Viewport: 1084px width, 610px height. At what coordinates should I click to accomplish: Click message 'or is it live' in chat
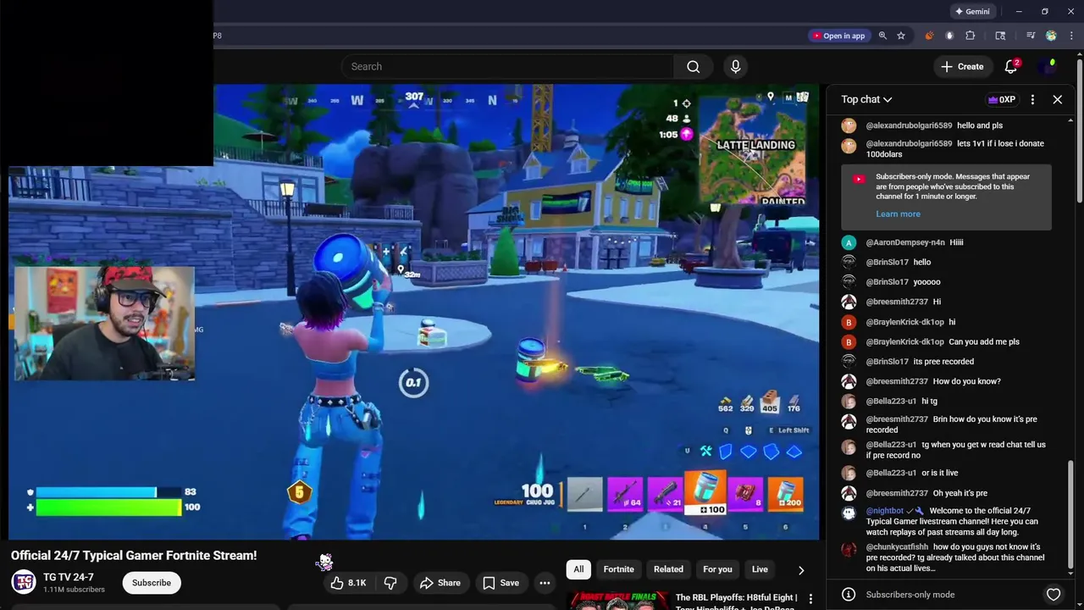[940, 473]
